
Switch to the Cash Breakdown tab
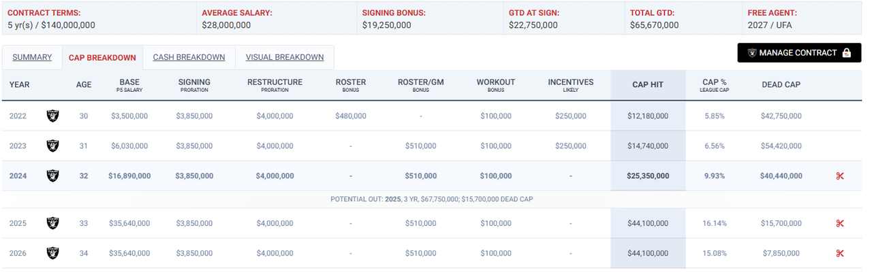(x=189, y=57)
